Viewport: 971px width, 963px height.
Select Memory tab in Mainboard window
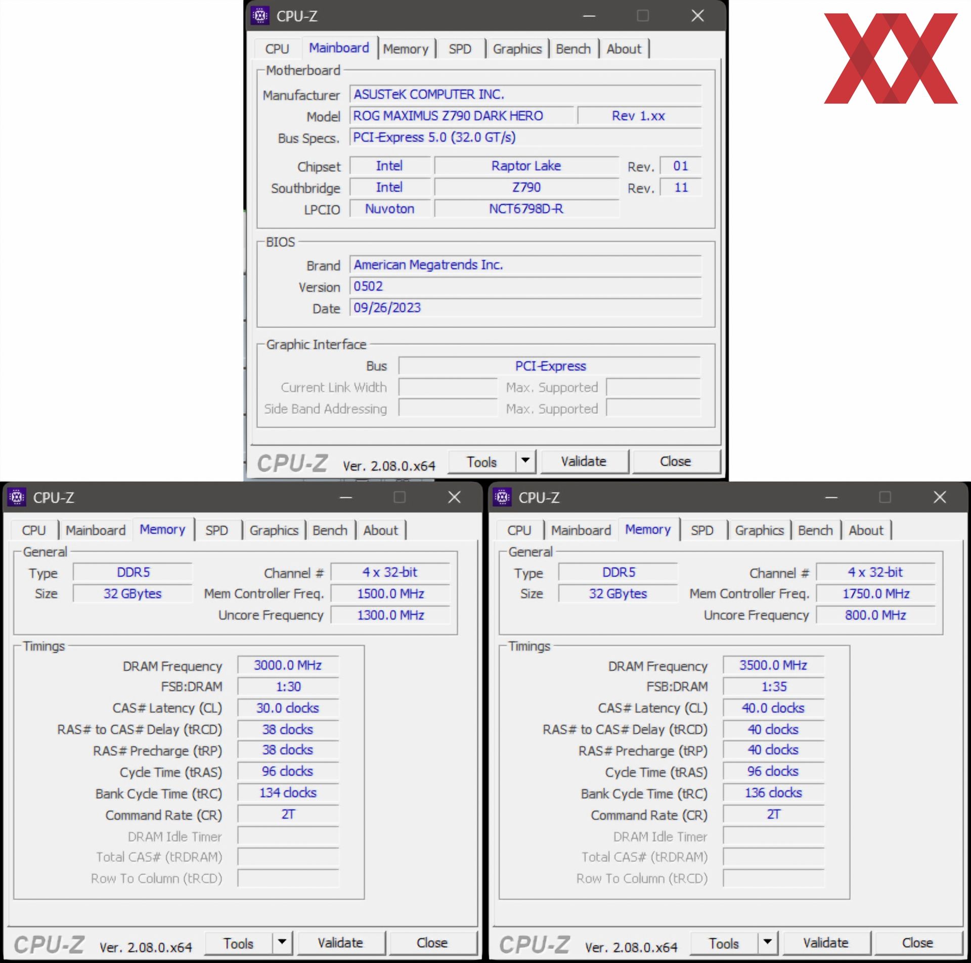pos(406,49)
